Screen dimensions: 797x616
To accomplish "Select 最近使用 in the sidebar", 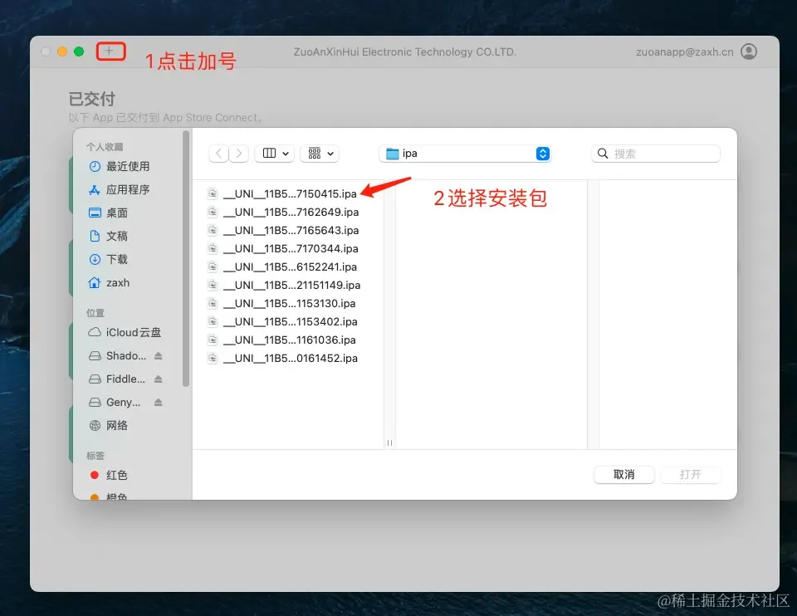I will pyautogui.click(x=120, y=166).
